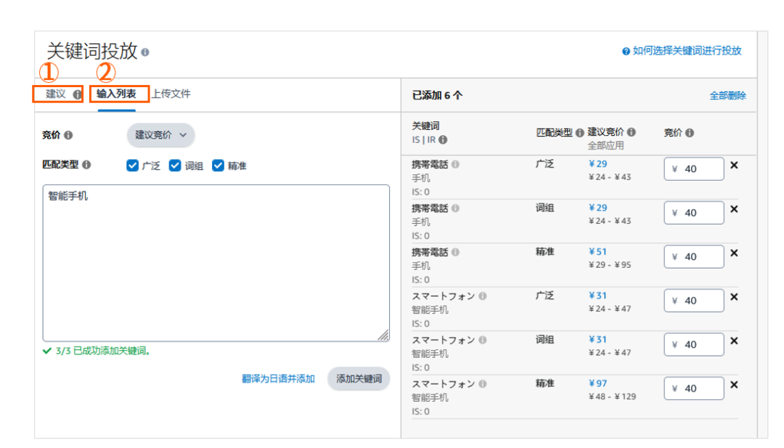The width and height of the screenshot is (784, 448).
Task: Click 全部应用 under 建议竞价 header
Action: [x=605, y=145]
